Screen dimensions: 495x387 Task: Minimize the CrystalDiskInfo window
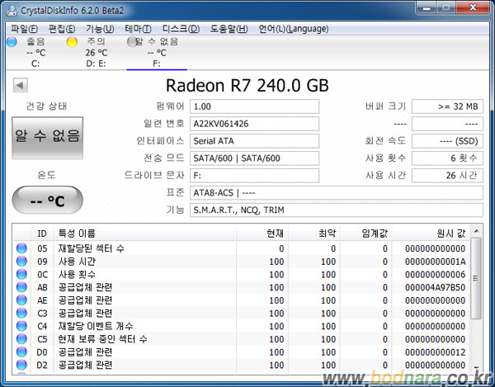(x=427, y=8)
